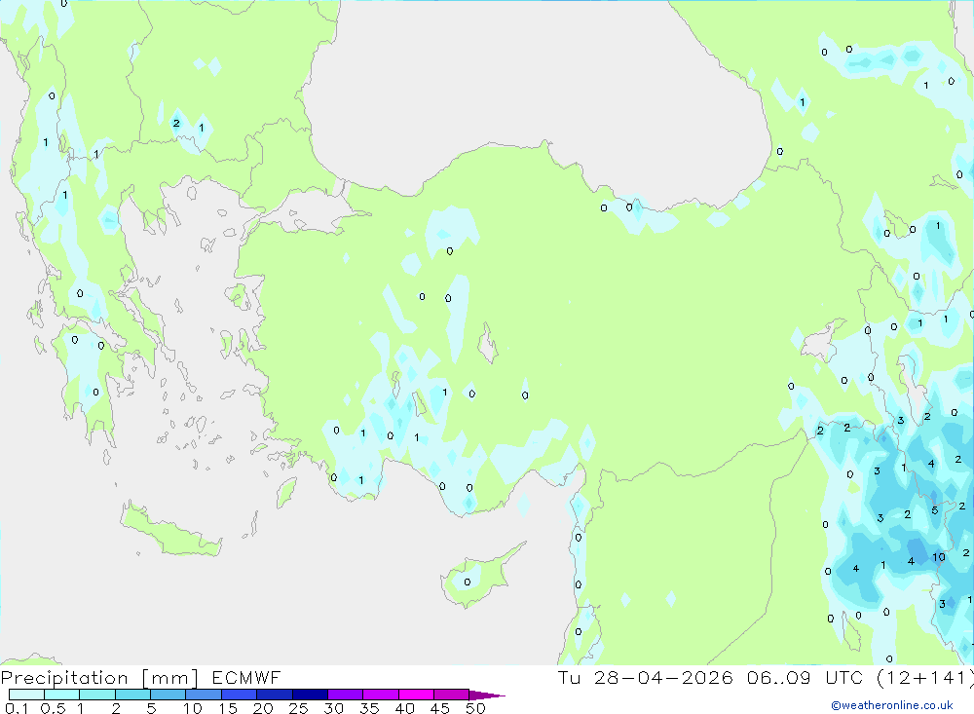Open the weatheronline.co.uk copyright link

point(892,705)
